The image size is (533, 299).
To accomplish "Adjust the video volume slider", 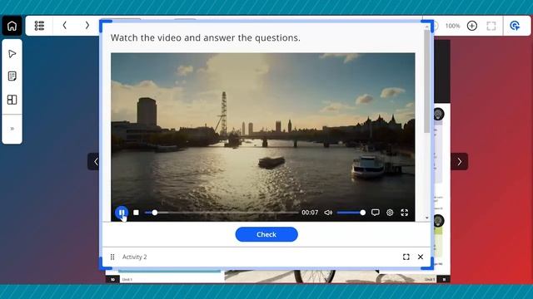I will [x=351, y=213].
